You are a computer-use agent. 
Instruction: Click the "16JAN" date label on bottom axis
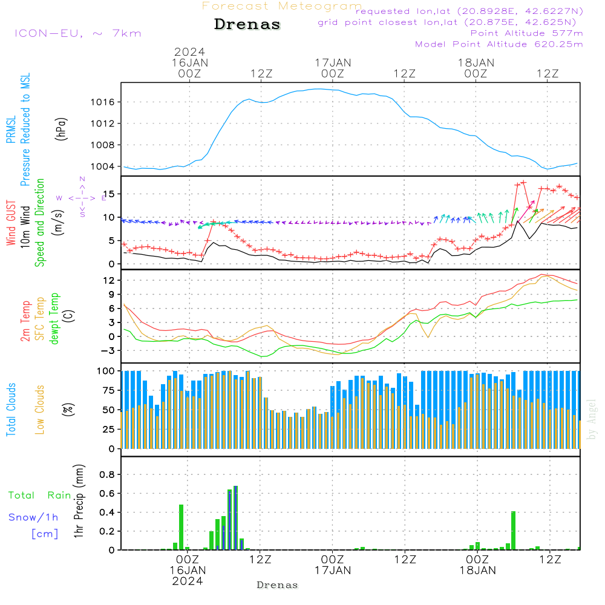pos(188,571)
